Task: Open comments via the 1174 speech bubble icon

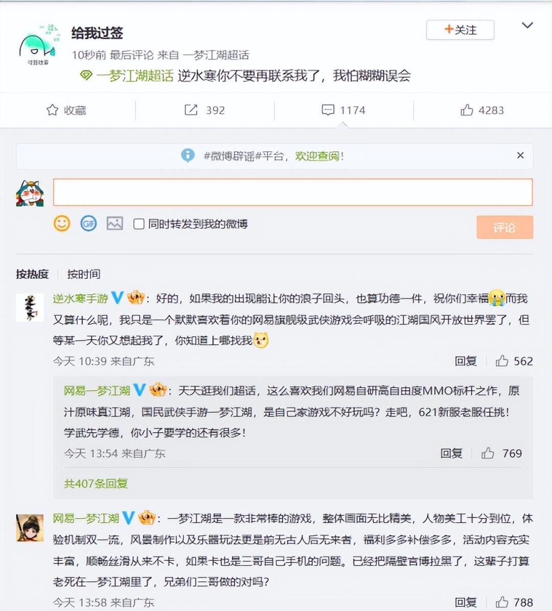Action: [328, 110]
